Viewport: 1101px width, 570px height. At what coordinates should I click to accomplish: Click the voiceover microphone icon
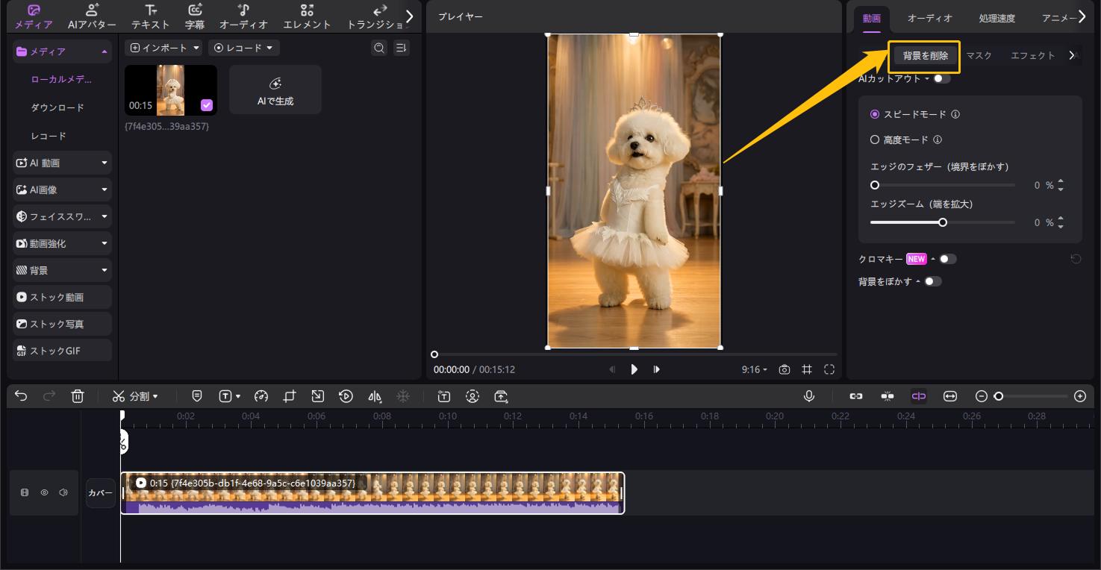809,396
